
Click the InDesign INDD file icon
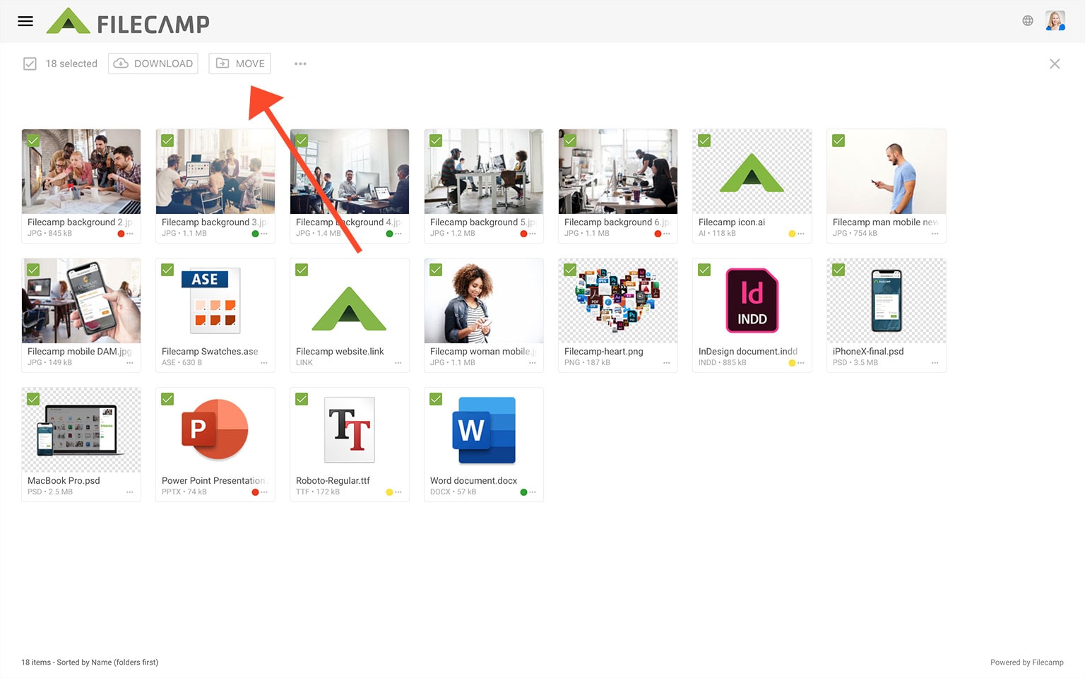[x=752, y=300]
